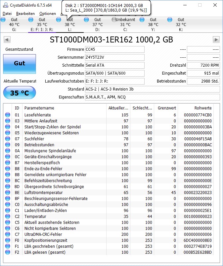The image size is (223, 266).
Task: Select the Aktuell ausstehende Sektoren row
Action: pyautogui.click(x=109, y=223)
